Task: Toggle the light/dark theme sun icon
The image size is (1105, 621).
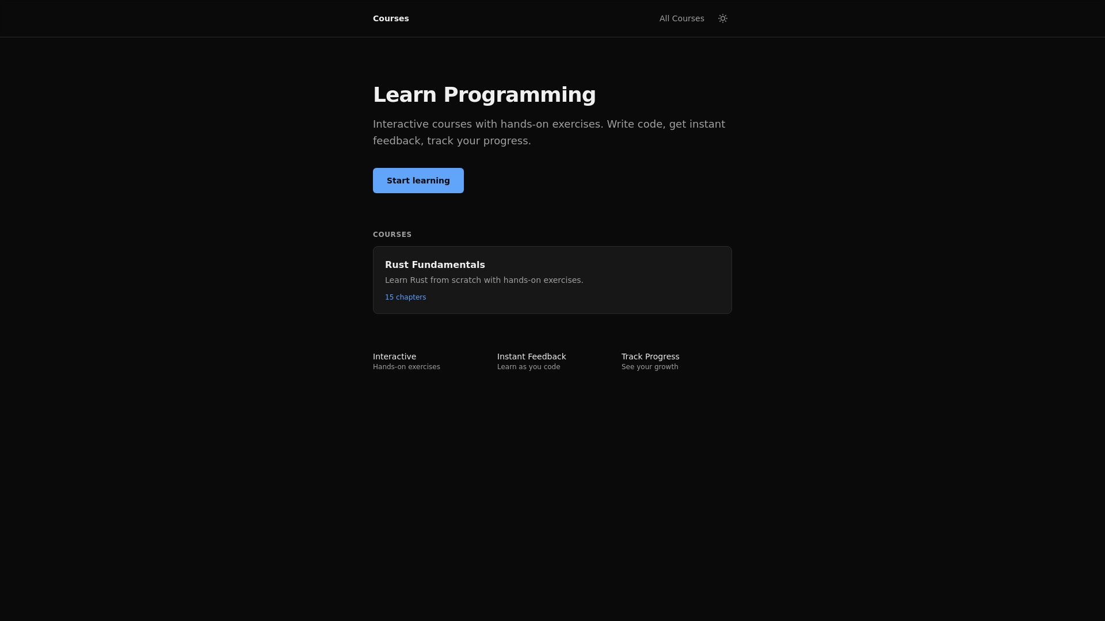Action: [x=723, y=18]
